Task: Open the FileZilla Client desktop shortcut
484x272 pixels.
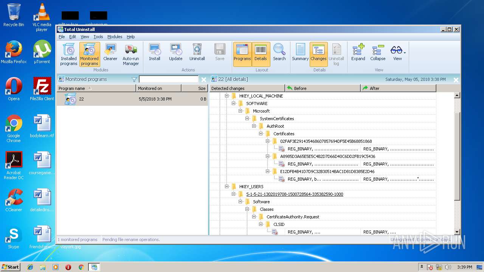Action: 42,89
